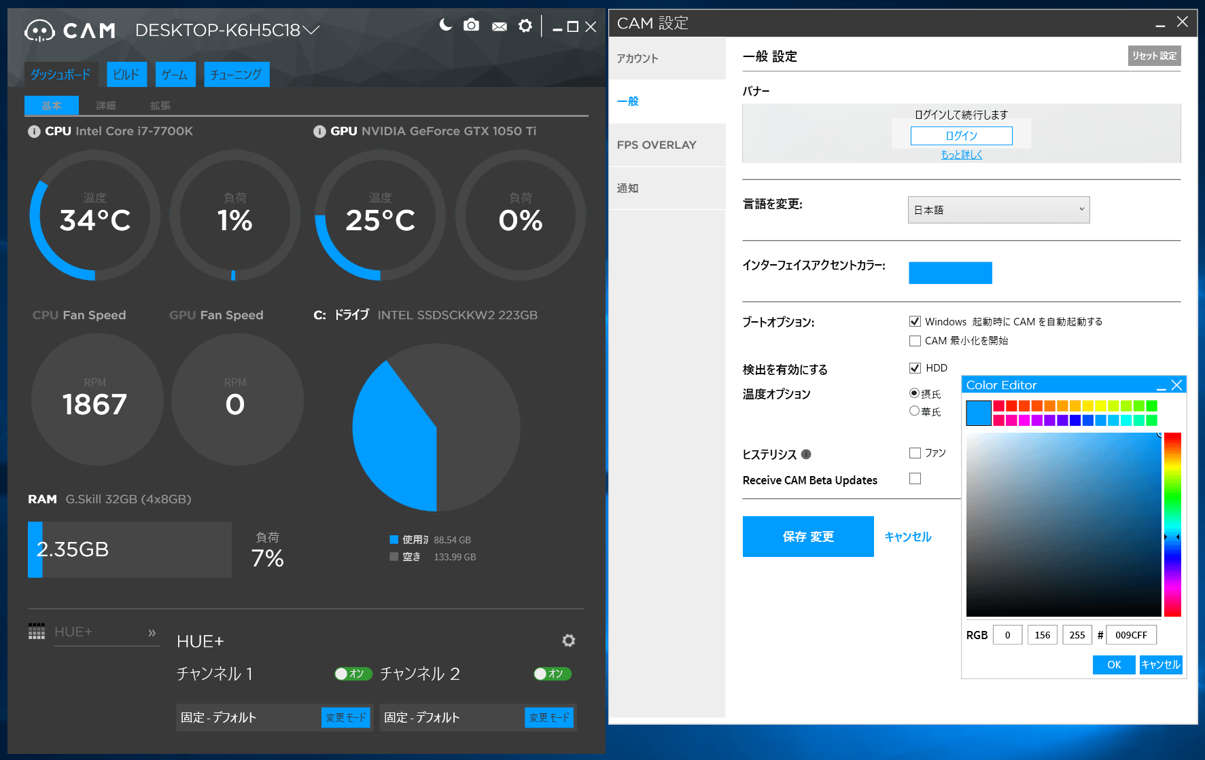The width and height of the screenshot is (1205, 760).
Task: Open the ゲーム tab
Action: tap(175, 74)
